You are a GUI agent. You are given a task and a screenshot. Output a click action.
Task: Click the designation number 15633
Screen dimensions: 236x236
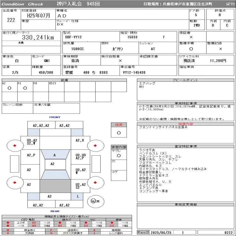tap(132, 37)
